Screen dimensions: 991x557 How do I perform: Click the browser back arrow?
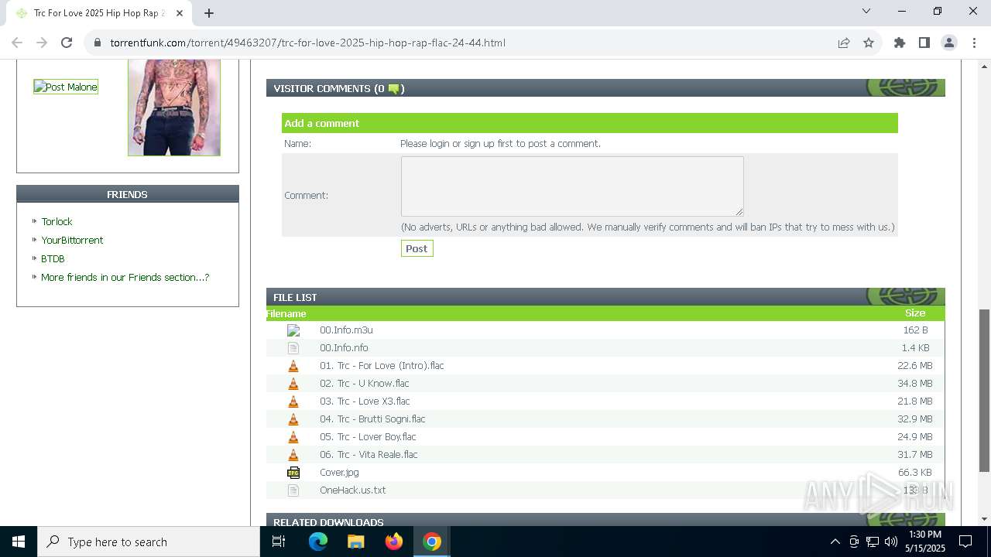click(x=17, y=43)
